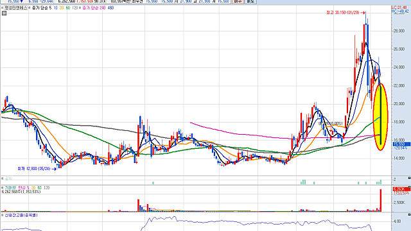411x231 pixels.
Task: Click the header volume figure 6,262,568
Action: coord(67,1)
